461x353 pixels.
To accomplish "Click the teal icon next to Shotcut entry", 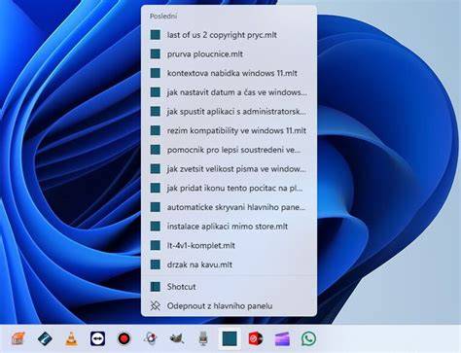I will pos(156,287).
